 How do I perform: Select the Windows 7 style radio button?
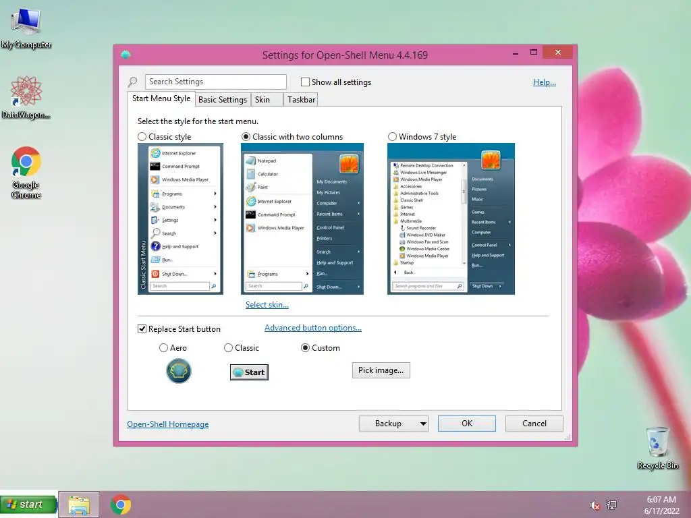coord(392,137)
